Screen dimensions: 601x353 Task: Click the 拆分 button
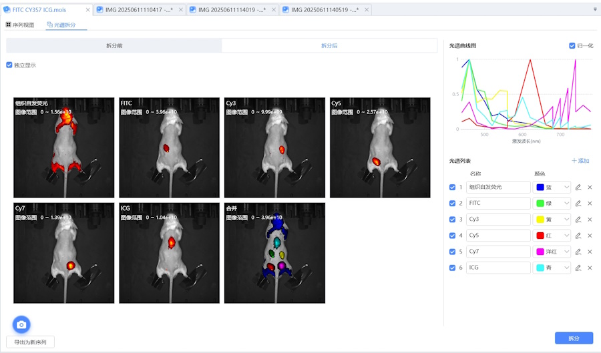[574, 339]
